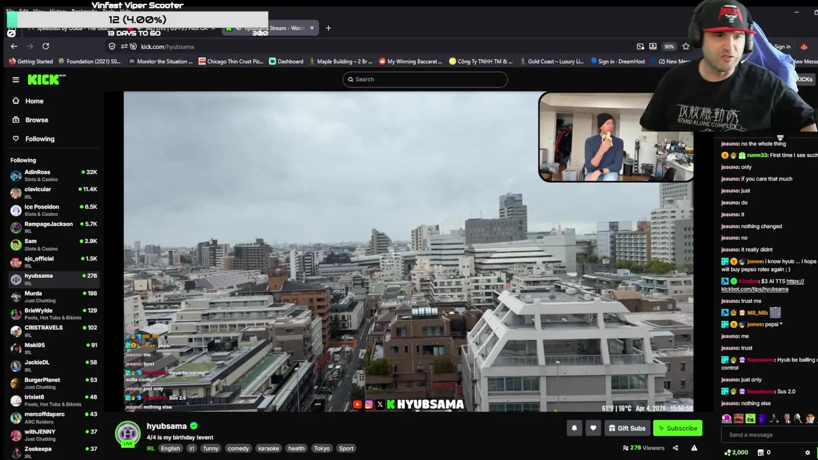818x460 pixels.
Task: Open BurgerPlanet channel
Action: (54, 383)
